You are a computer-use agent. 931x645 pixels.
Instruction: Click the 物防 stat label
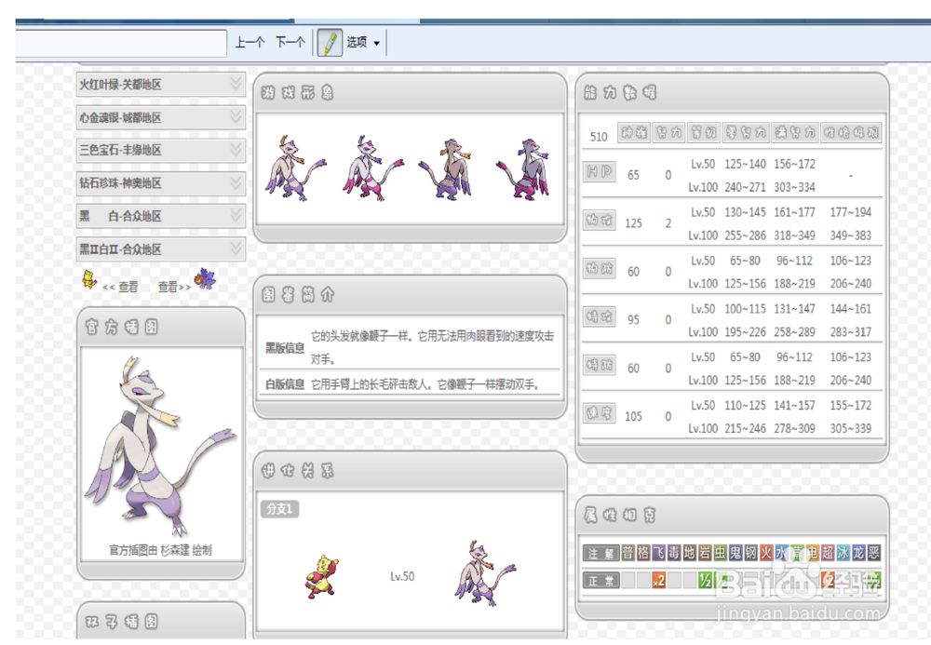coord(599,268)
